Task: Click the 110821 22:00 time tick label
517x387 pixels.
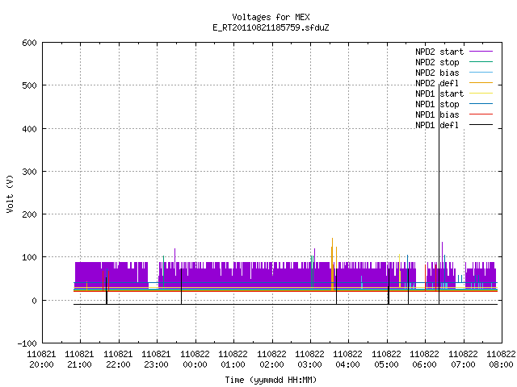Action: 118,360
